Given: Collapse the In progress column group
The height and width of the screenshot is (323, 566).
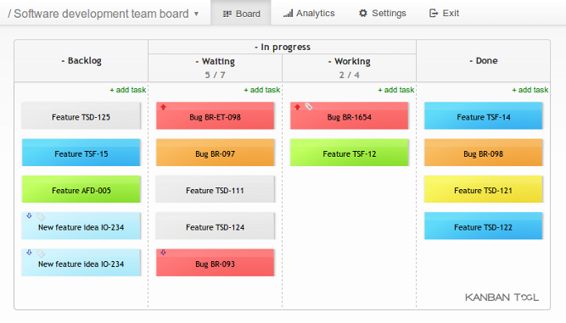Looking at the screenshot, I should [256, 47].
